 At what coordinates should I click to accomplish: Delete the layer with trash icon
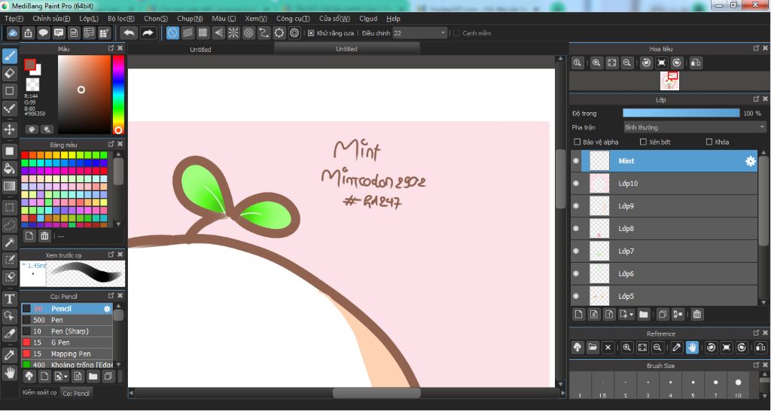(696, 314)
